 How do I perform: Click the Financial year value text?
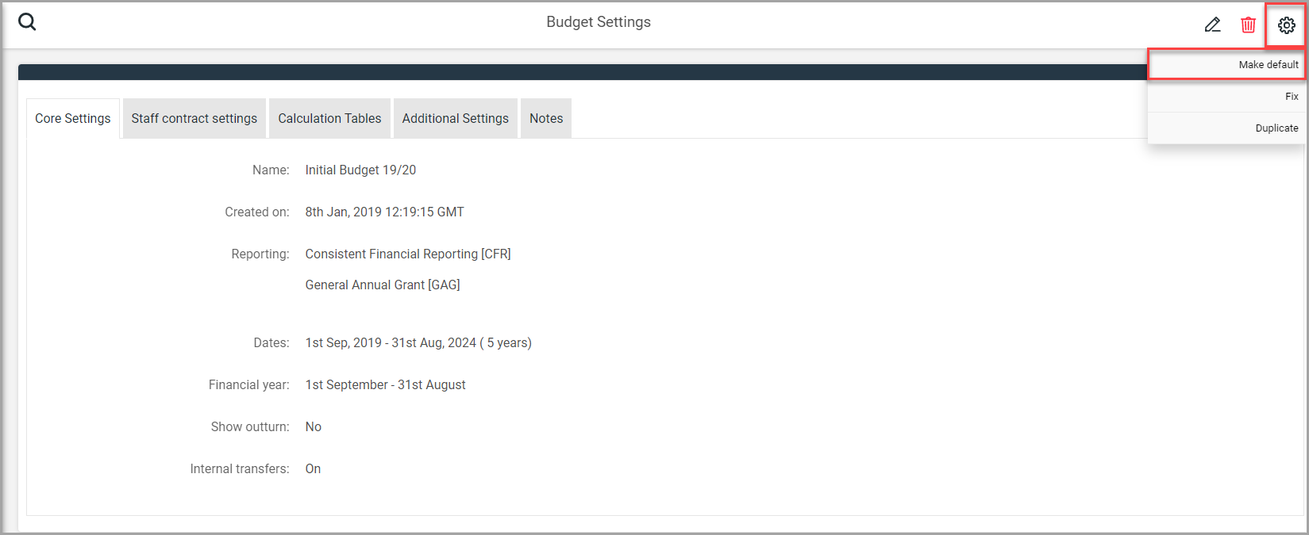pos(385,385)
